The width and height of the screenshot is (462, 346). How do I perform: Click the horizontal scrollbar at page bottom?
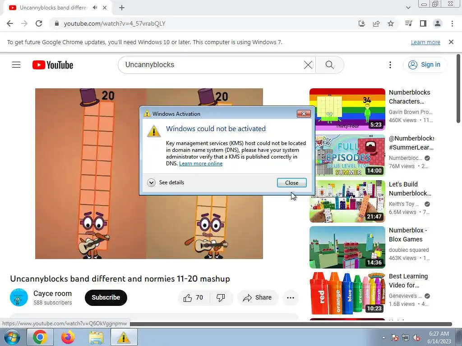point(290,324)
